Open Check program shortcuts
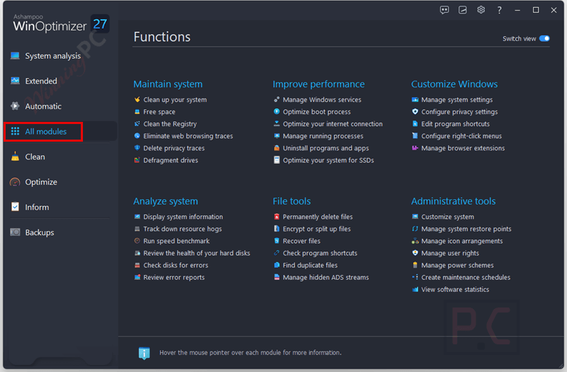This screenshot has width=567, height=372. point(320,253)
